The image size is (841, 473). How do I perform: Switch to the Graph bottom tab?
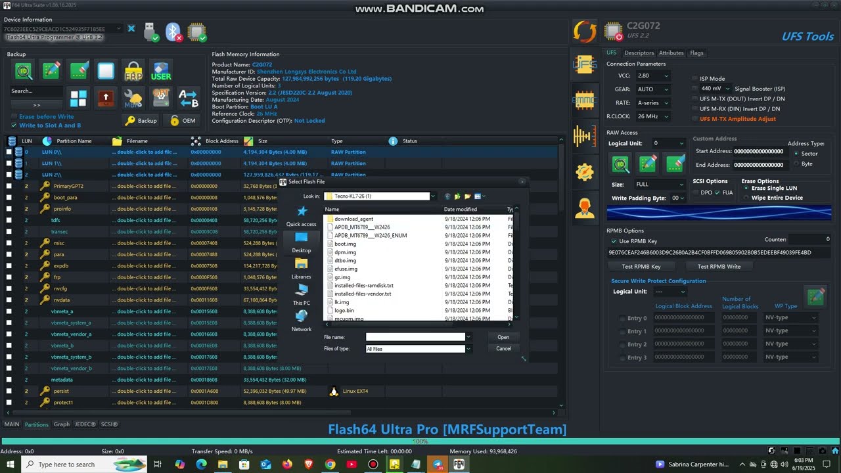tap(62, 424)
